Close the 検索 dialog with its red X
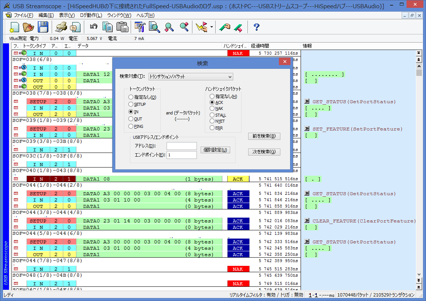The image size is (426, 301). (285, 62)
